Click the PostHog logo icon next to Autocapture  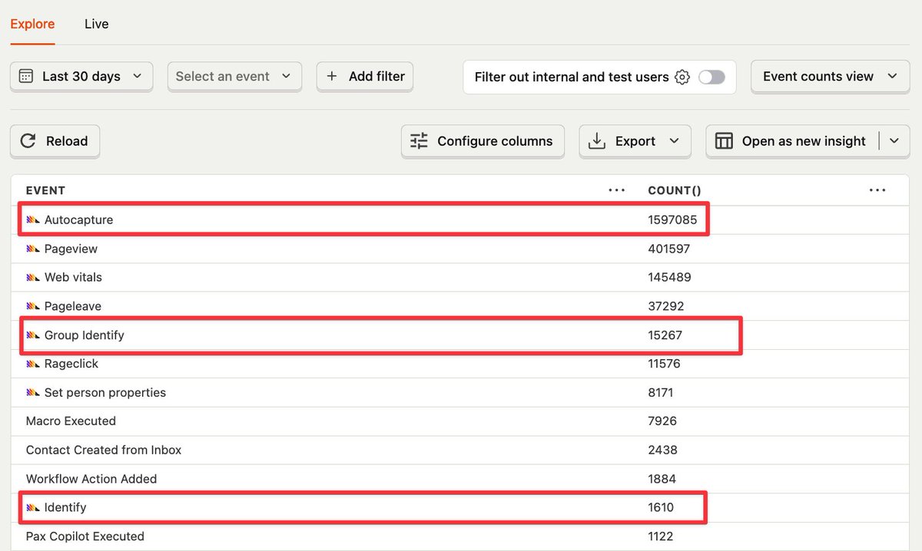click(33, 219)
